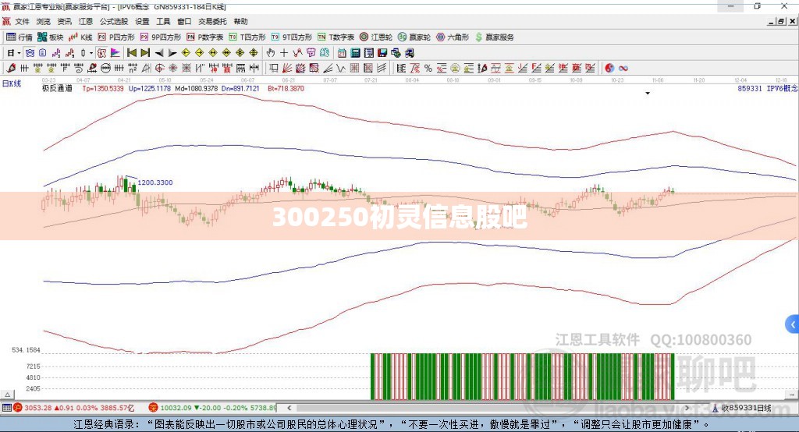Open the calculator icon
This screenshot has width=799, height=432.
point(355,53)
